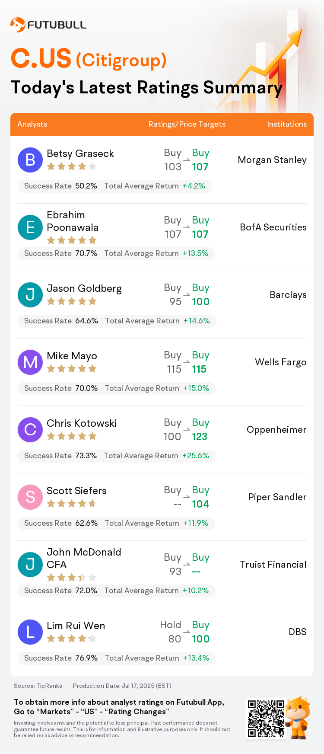Select Chris Kotowski's 123 price target
The width and height of the screenshot is (324, 754).
(x=200, y=437)
